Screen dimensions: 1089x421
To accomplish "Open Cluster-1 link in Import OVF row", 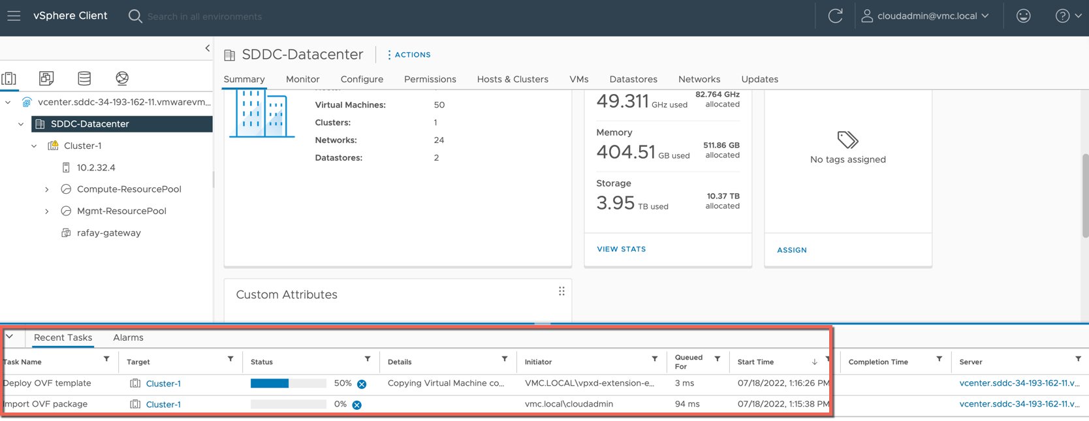I will [163, 405].
